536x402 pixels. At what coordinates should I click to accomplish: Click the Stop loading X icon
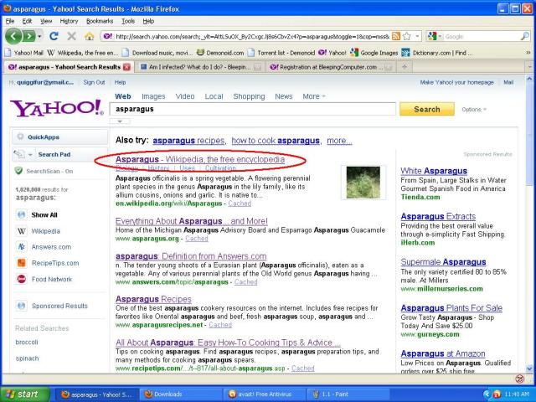[x=71, y=36]
